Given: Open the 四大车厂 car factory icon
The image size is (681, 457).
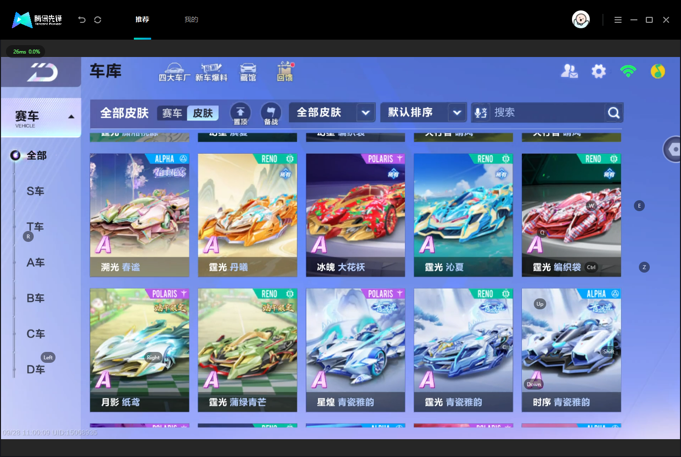Looking at the screenshot, I should 174,72.
